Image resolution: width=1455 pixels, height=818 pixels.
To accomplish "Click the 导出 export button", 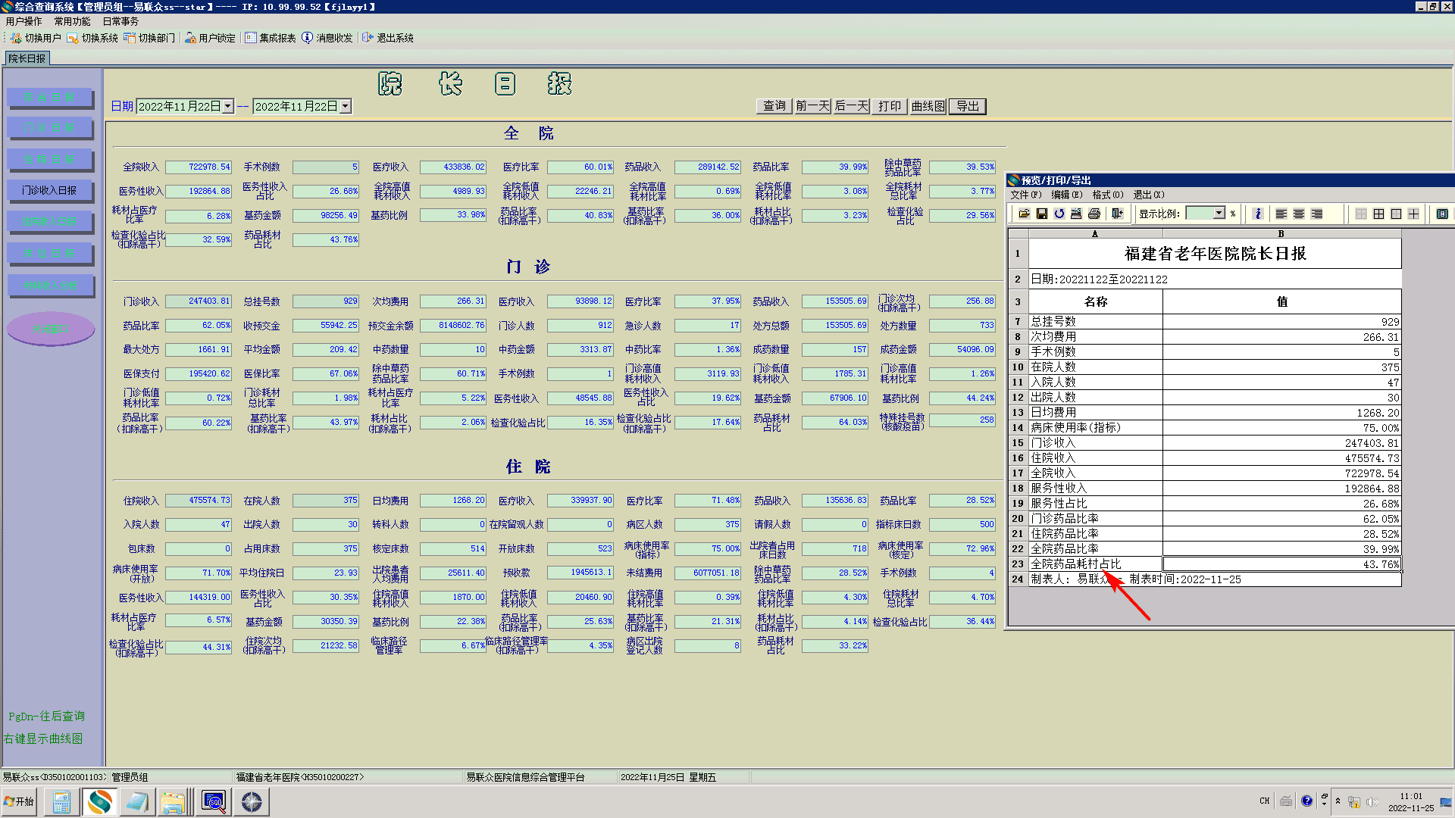I will pyautogui.click(x=967, y=106).
